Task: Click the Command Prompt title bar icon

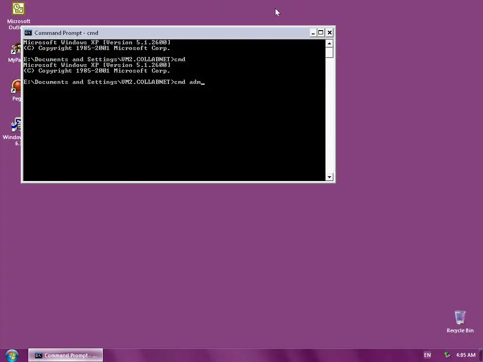Action: [28, 33]
